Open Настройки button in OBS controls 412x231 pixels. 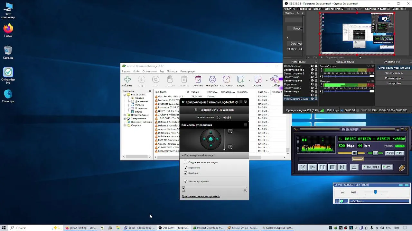[394, 83]
